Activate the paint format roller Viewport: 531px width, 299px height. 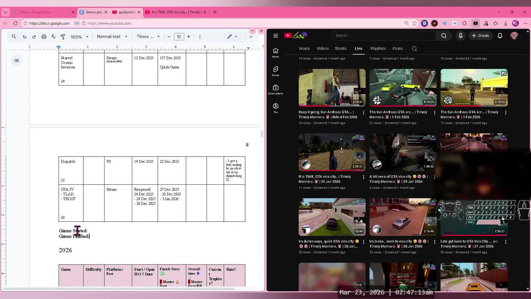click(63, 37)
